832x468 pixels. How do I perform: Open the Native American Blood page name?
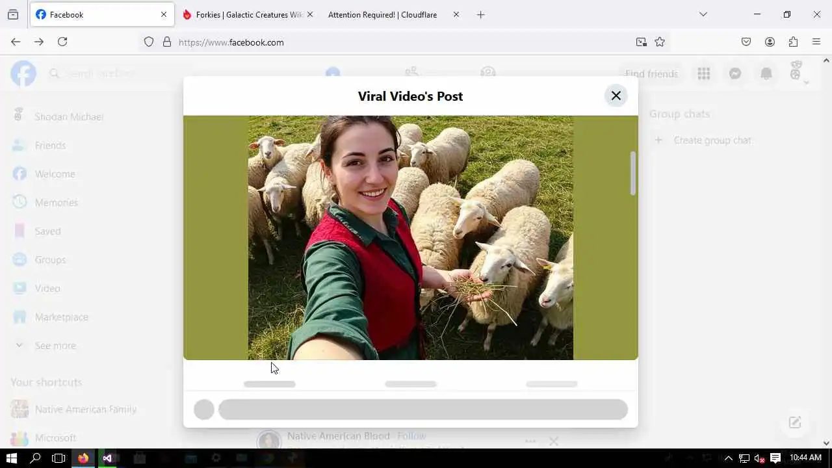(338, 436)
